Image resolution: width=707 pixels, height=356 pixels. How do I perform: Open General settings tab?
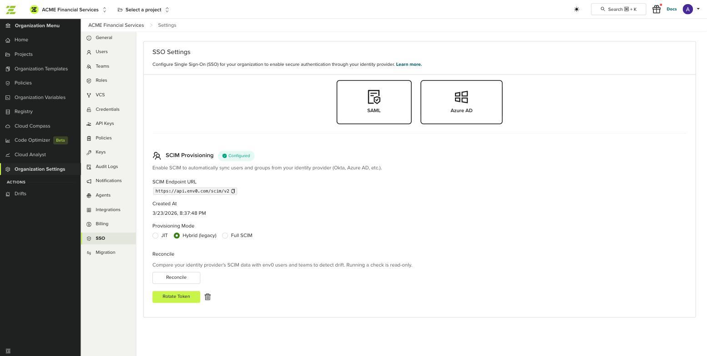[x=108, y=38]
